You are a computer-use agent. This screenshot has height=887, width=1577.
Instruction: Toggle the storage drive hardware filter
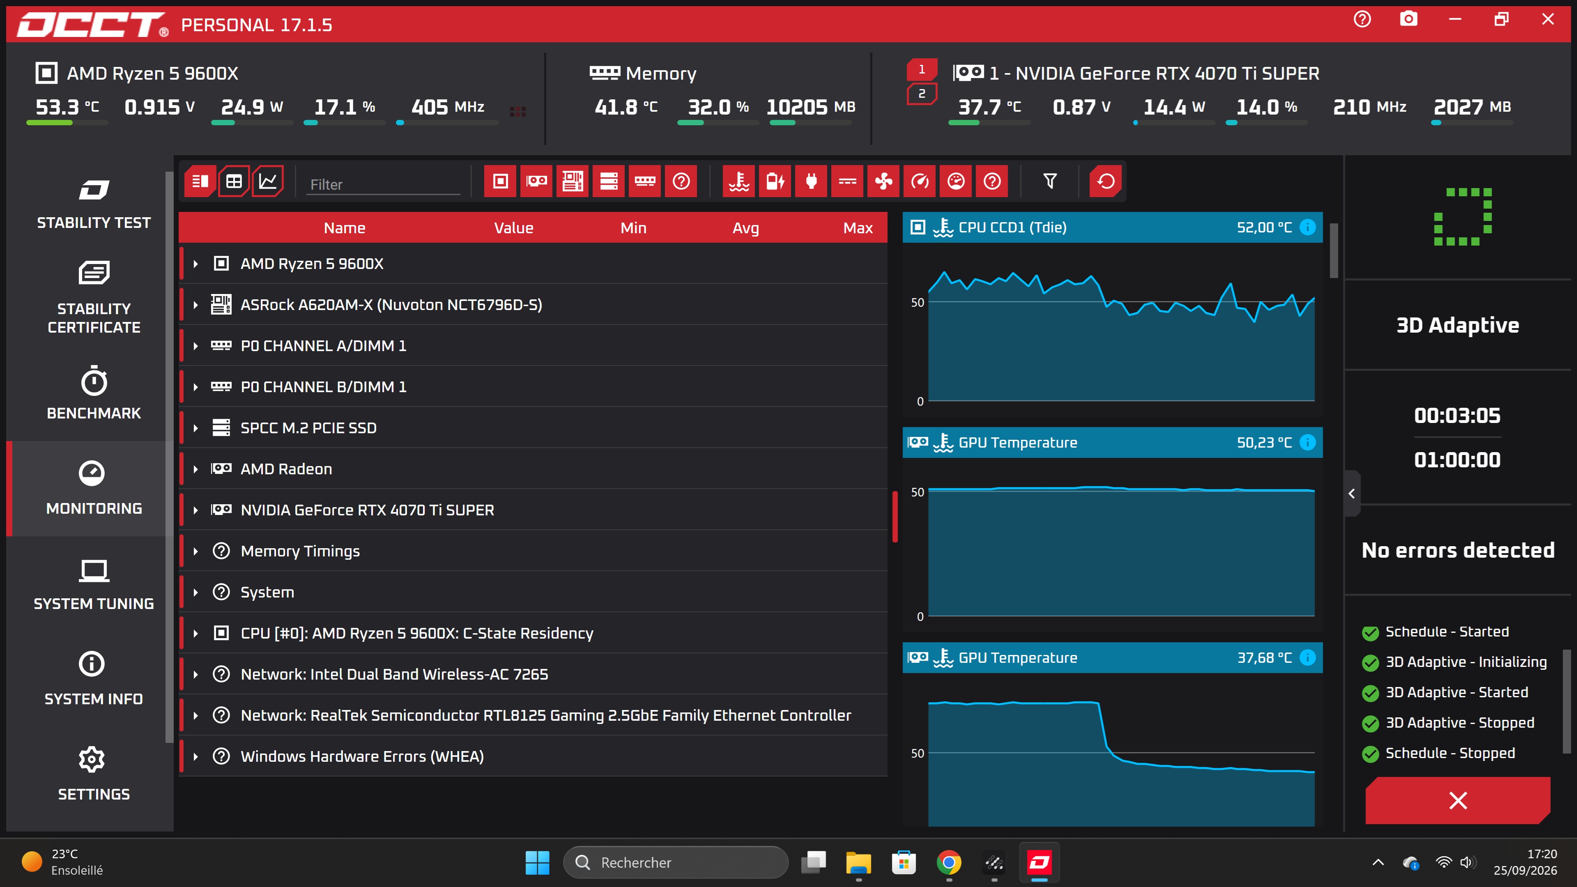(609, 181)
